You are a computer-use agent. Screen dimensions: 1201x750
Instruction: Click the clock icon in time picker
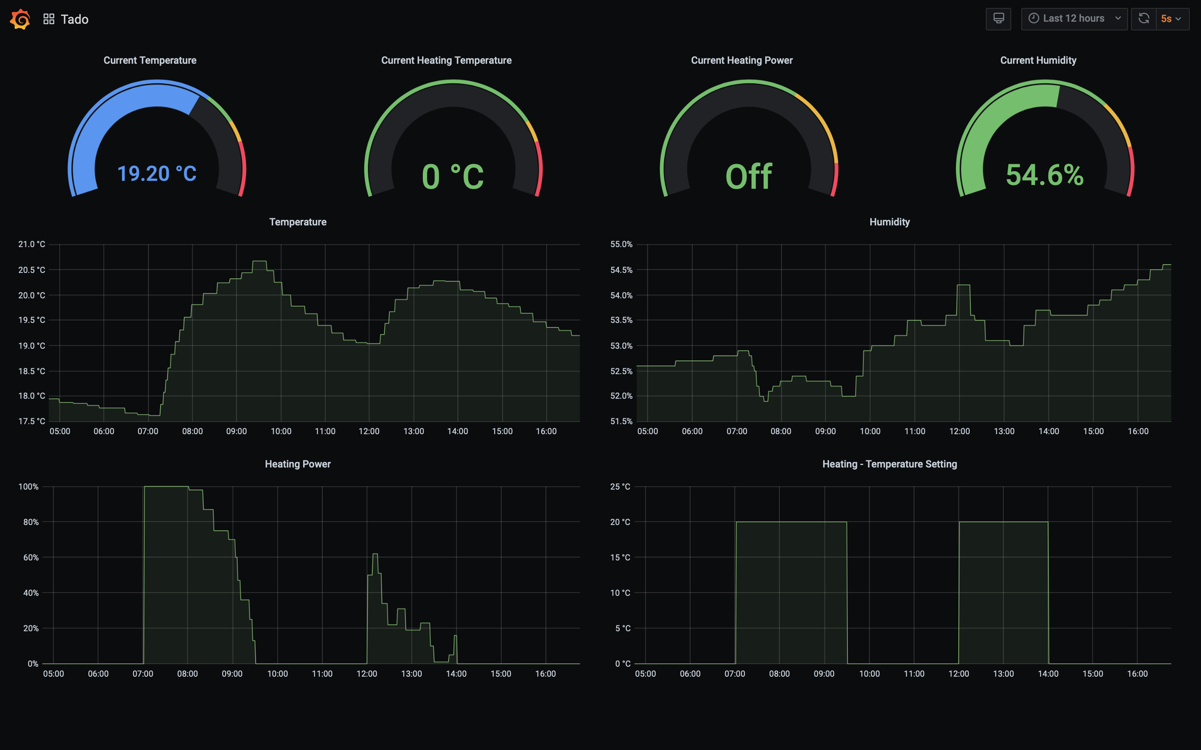[1033, 18]
